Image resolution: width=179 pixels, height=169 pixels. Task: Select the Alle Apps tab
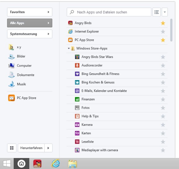click(x=30, y=23)
